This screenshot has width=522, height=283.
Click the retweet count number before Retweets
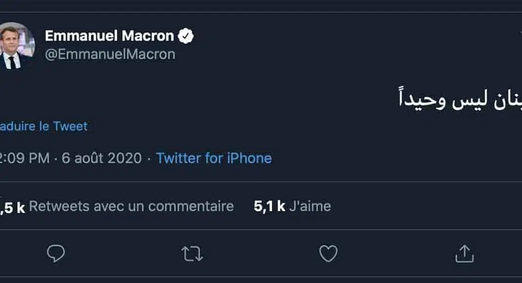12,207
